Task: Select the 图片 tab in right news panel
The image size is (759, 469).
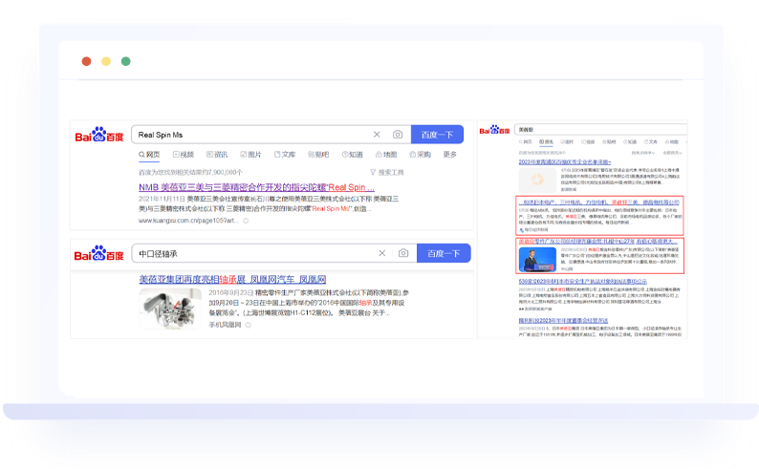Action: pyautogui.click(x=567, y=141)
